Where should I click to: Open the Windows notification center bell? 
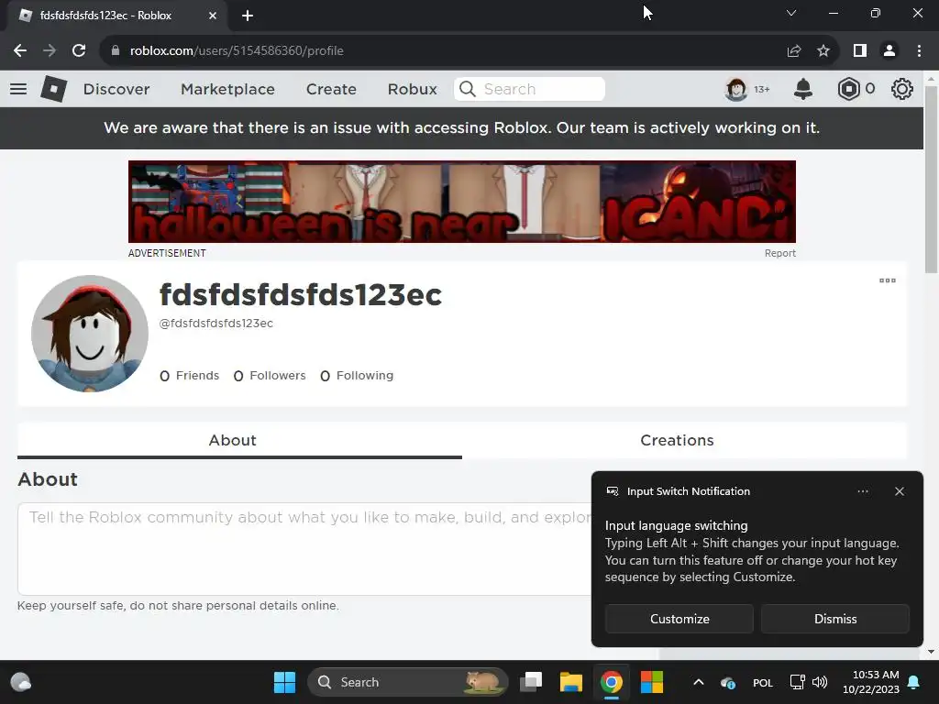pos(914,682)
